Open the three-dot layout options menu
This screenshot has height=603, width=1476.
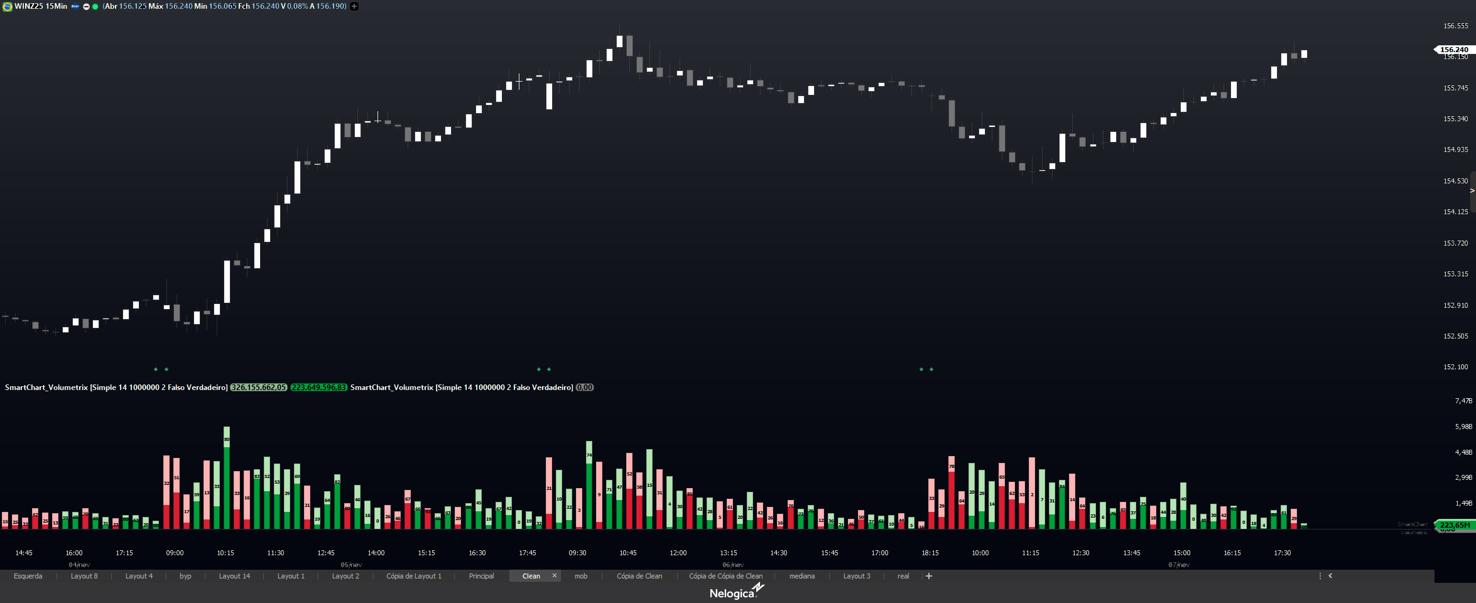tap(1320, 576)
